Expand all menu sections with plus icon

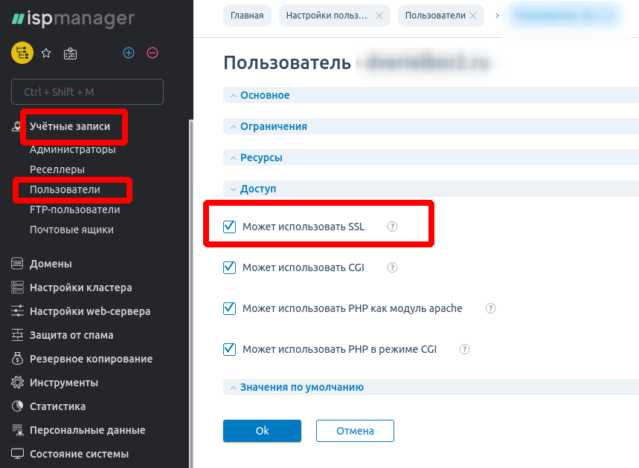[129, 53]
